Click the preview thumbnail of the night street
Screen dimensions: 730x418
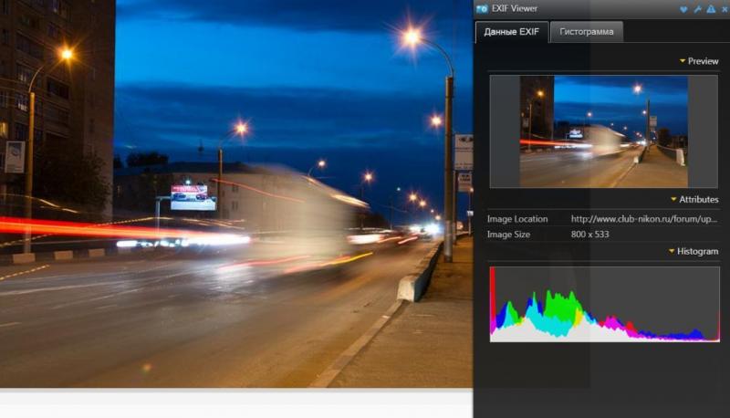pos(603,131)
